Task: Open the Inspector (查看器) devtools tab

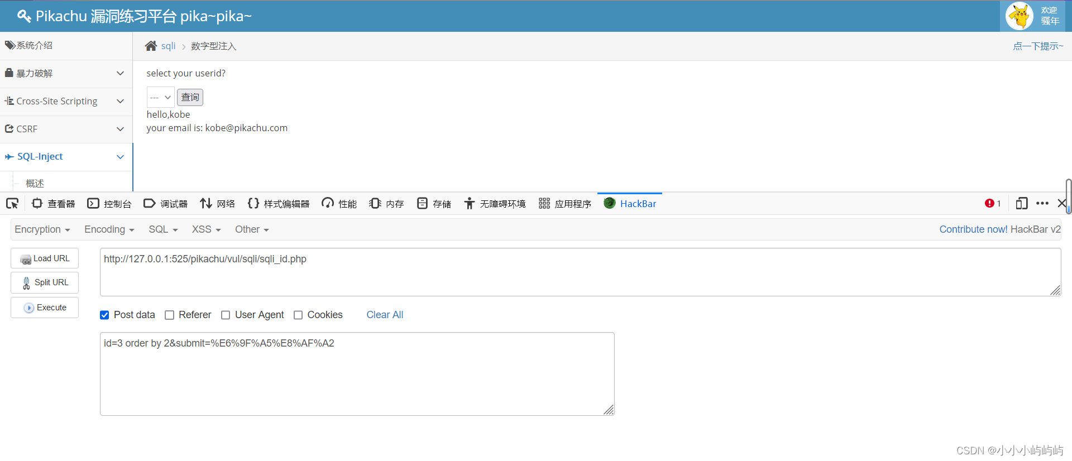Action: coord(54,204)
